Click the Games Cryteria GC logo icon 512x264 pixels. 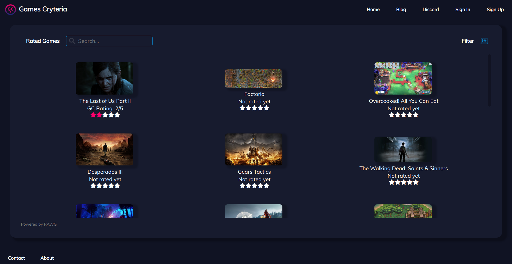click(10, 10)
